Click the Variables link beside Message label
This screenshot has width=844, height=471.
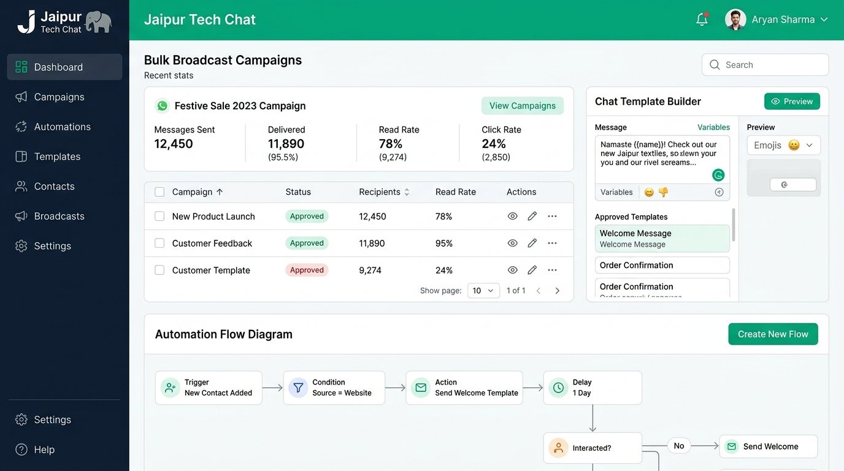[714, 128]
